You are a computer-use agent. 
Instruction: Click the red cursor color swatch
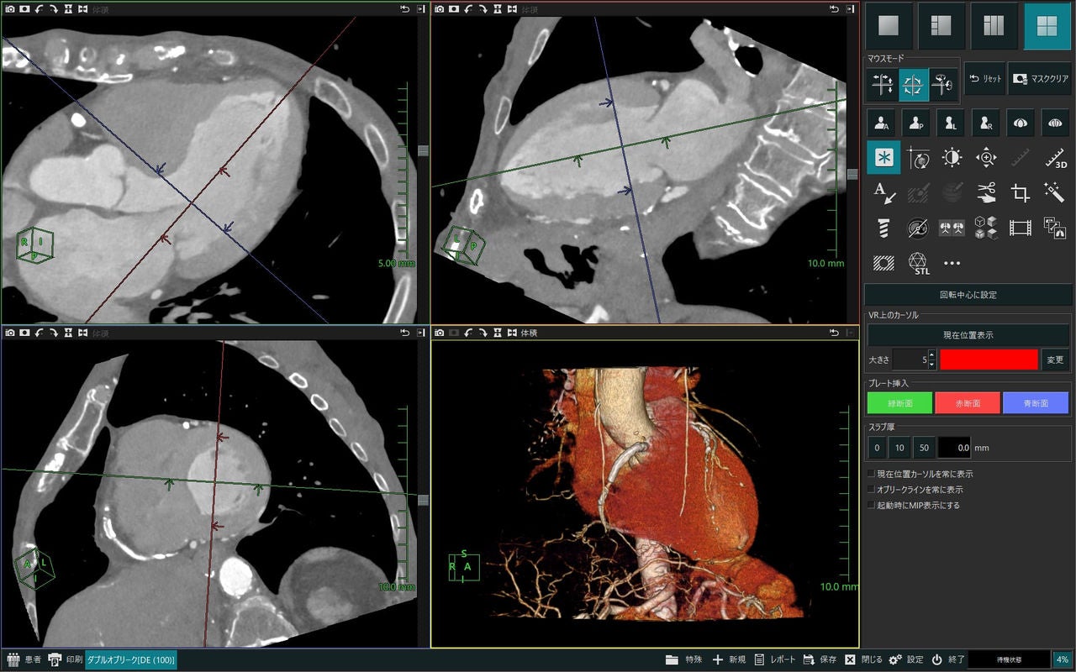click(x=989, y=360)
